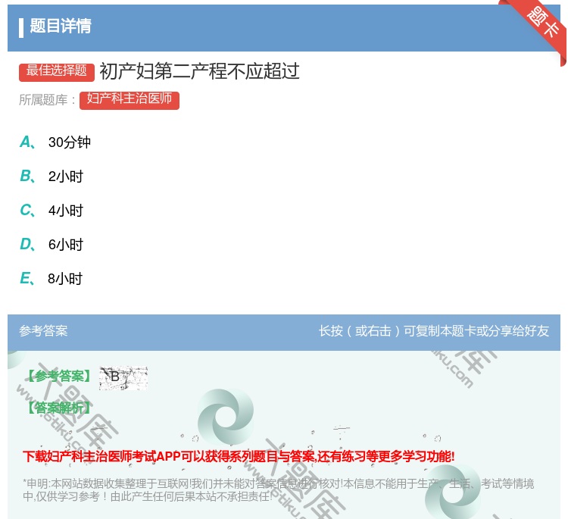Choose option B letter

[x=27, y=176]
